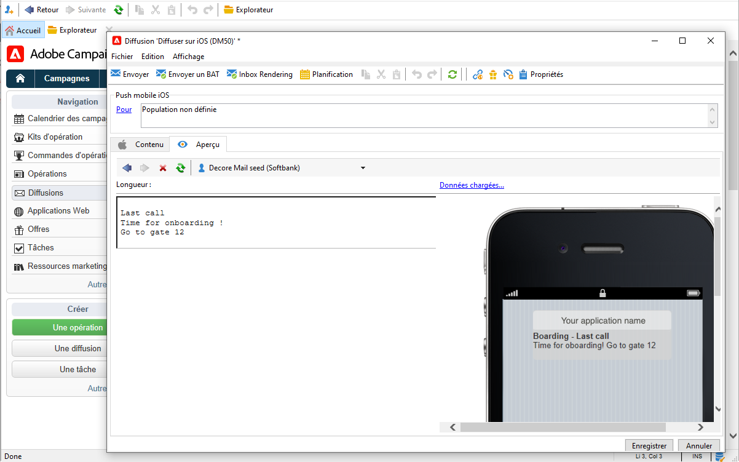The height and width of the screenshot is (462, 739).
Task: Click the red X in preview toolbar
Action: pyautogui.click(x=163, y=168)
